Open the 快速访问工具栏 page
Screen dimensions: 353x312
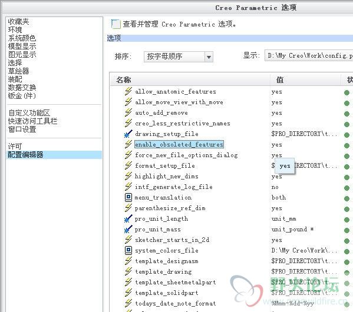tap(32, 121)
